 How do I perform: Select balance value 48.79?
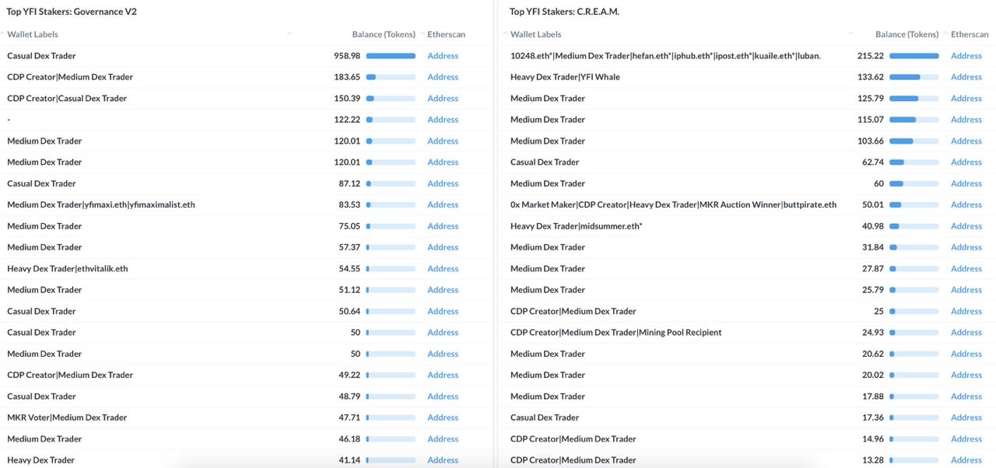(349, 396)
